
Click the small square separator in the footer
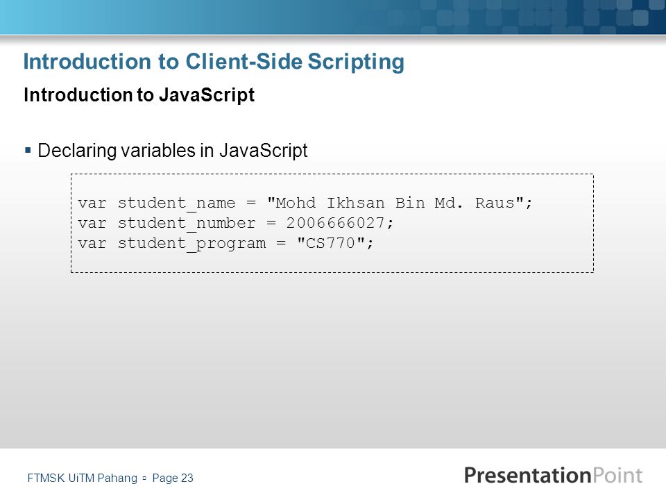[144, 478]
